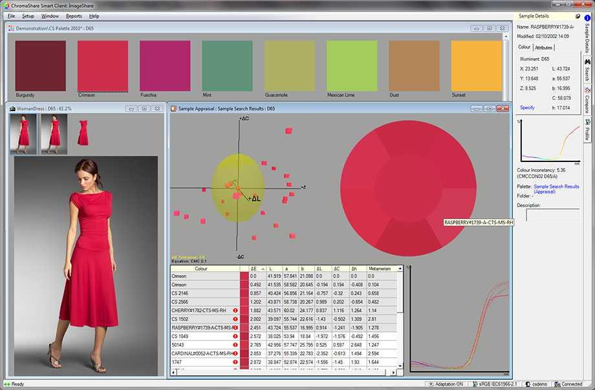Click the ΔE value 0.492 in second Crimson row

tap(255, 285)
